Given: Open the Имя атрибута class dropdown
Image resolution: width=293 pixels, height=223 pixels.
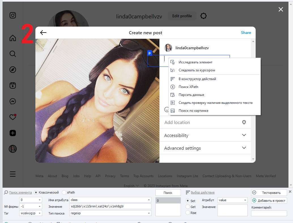Looking at the screenshot, I should pyautogui.click(x=110, y=200).
